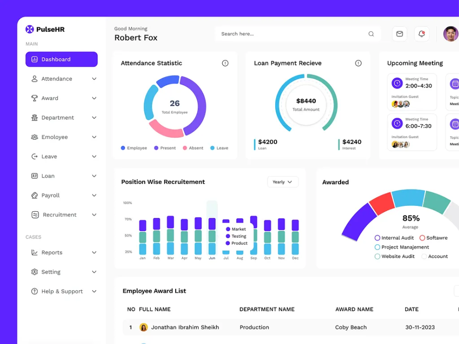The width and height of the screenshot is (459, 344).
Task: Click the Department building icon
Action: click(35, 118)
